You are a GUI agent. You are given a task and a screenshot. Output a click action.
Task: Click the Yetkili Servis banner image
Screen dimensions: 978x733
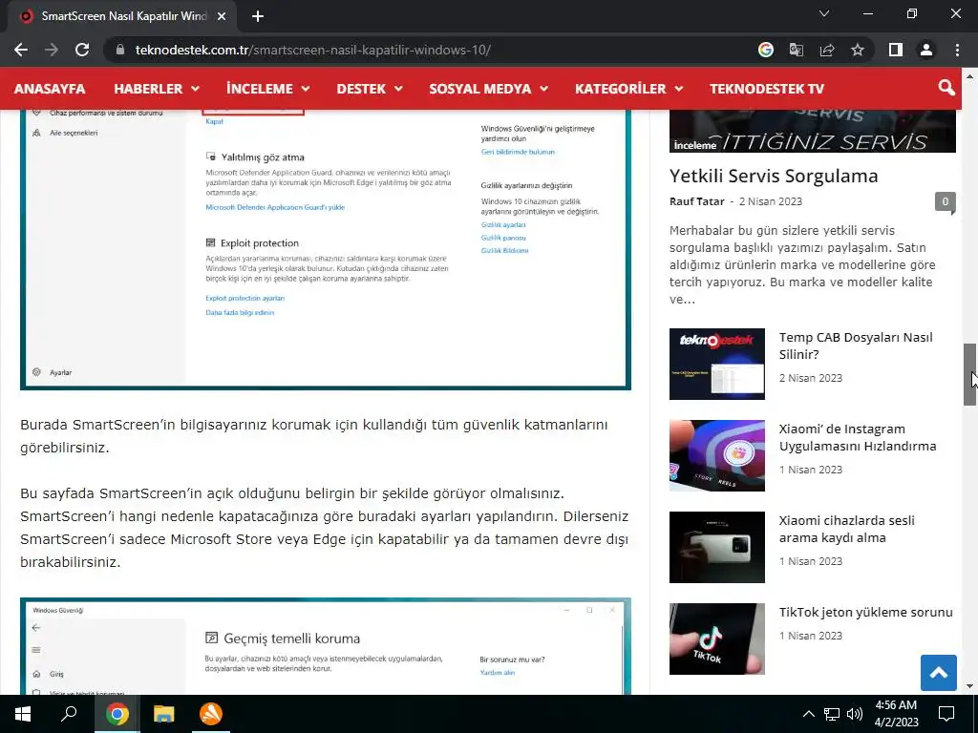[812, 131]
